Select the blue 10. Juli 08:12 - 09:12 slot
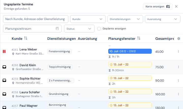Image resolution: width=183 pixels, height=109 pixels. tap(130, 51)
